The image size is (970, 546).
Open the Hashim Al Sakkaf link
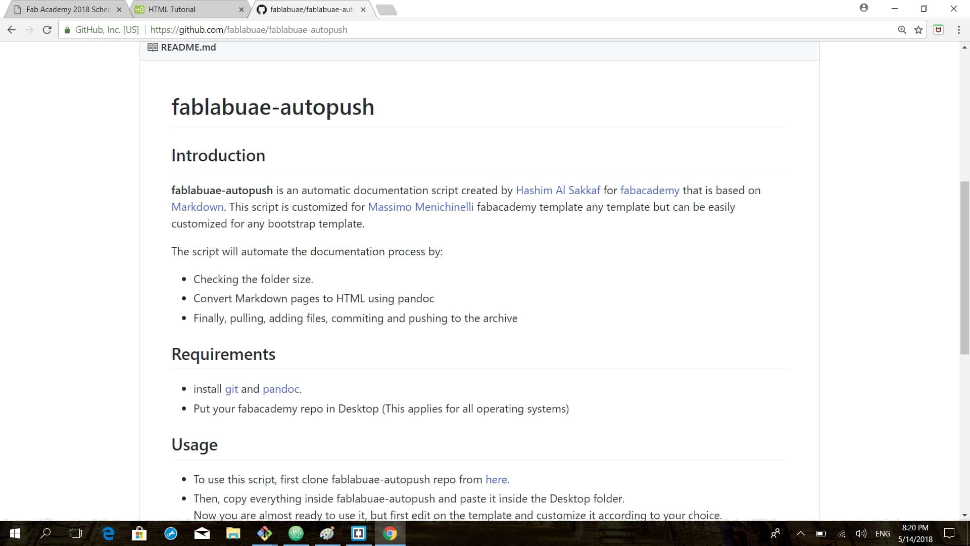click(558, 191)
